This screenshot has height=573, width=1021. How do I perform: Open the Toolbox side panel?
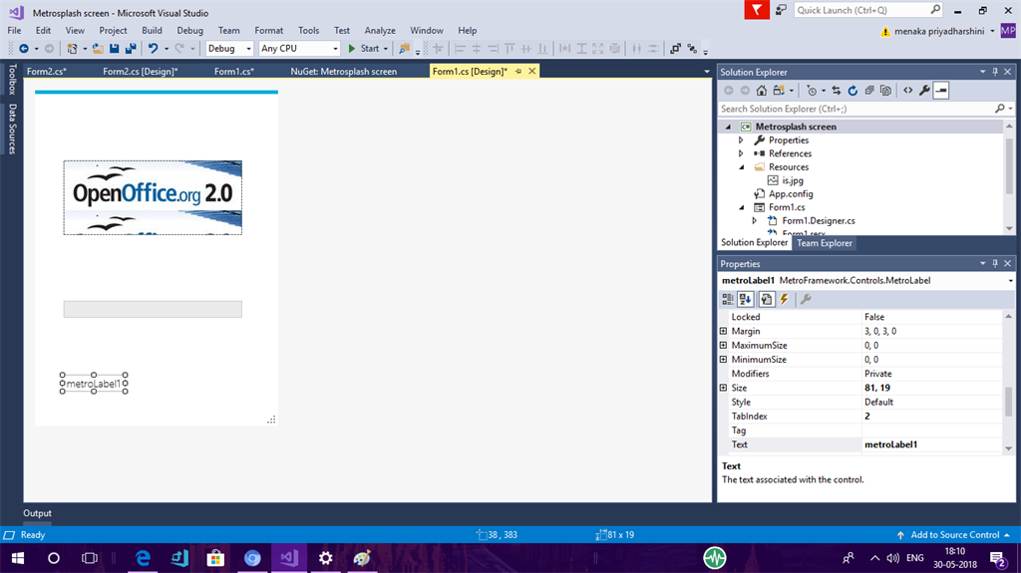pos(12,79)
